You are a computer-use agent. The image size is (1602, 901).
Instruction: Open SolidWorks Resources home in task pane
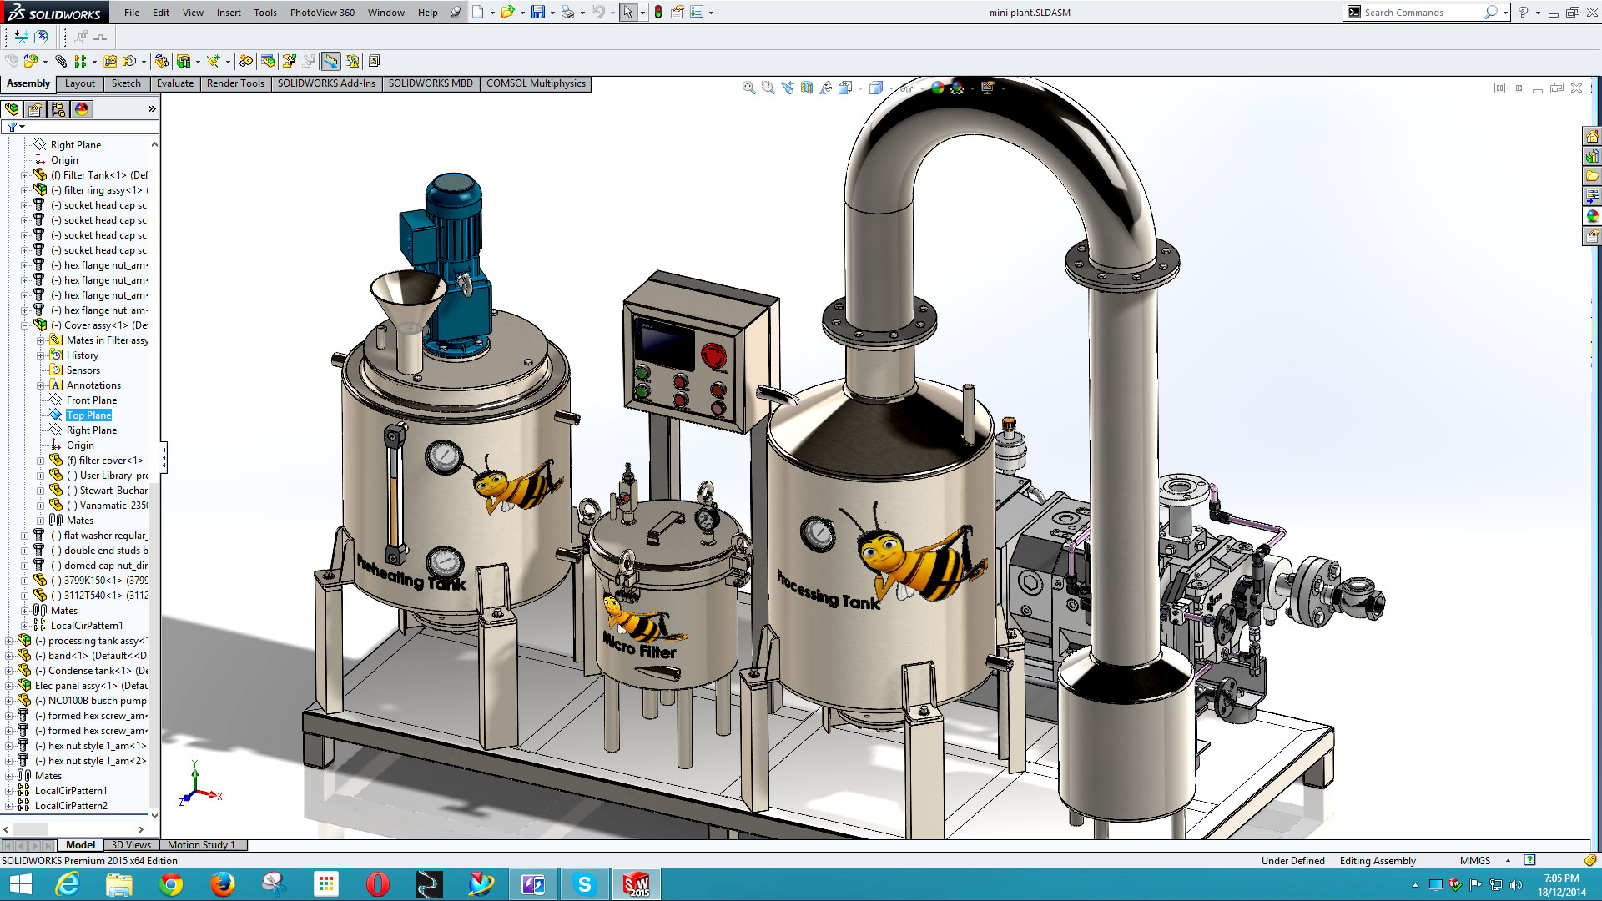1592,136
